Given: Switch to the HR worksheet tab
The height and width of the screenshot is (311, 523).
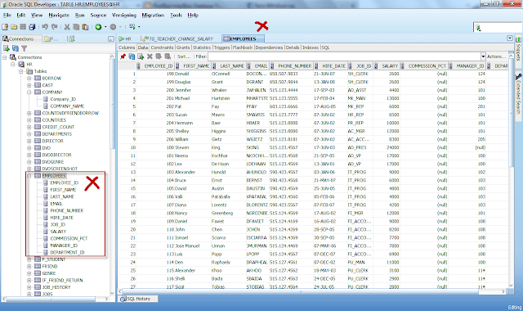Looking at the screenshot, I should point(126,38).
